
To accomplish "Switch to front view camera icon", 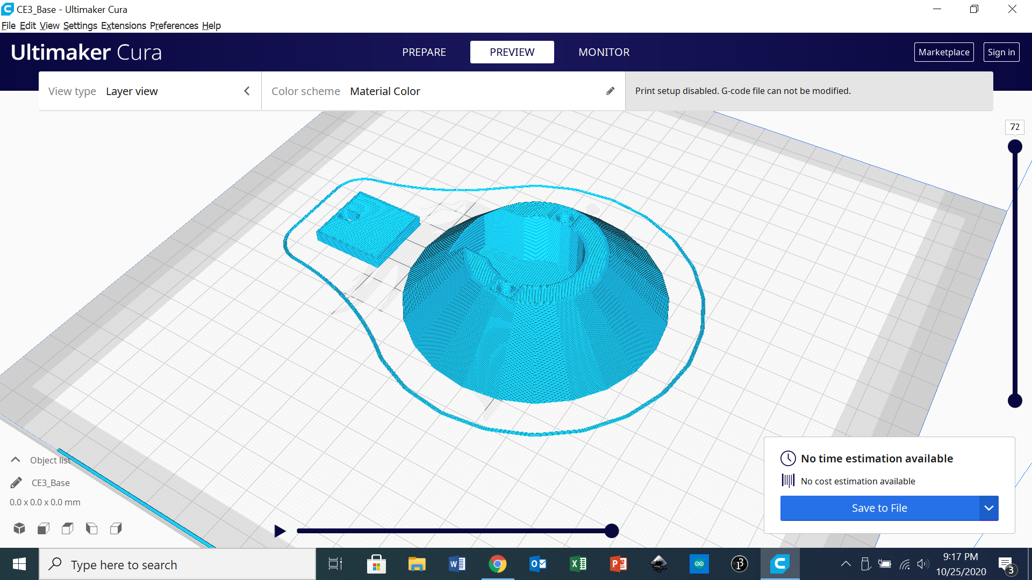I will click(44, 528).
